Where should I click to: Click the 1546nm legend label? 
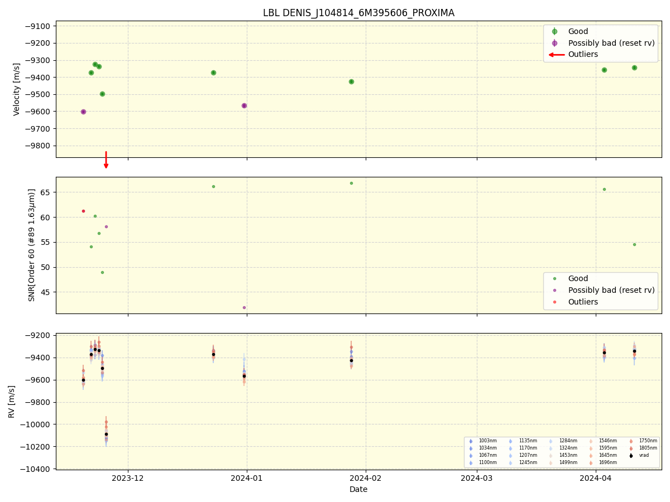[x=608, y=441]
